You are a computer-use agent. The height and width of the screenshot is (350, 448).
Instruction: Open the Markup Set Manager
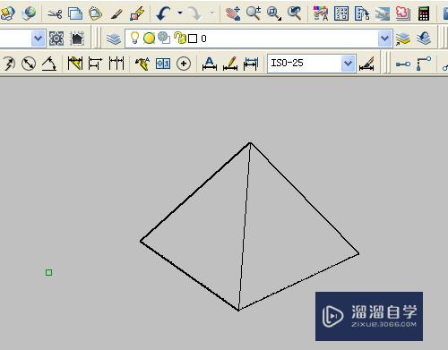coord(403,13)
